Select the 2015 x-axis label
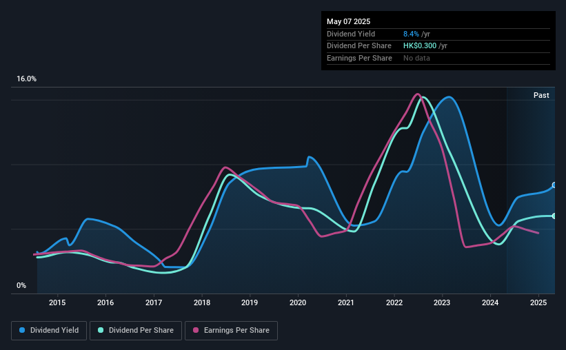Image resolution: width=566 pixels, height=350 pixels. [57, 302]
